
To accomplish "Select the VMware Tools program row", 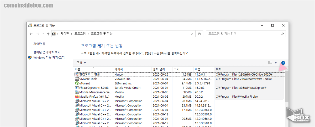I will pyautogui.click(x=88, y=79).
